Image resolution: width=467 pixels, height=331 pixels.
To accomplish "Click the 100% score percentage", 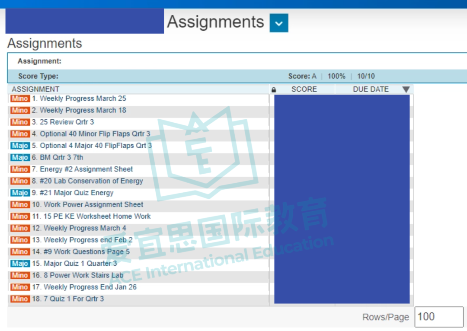I will (336, 76).
